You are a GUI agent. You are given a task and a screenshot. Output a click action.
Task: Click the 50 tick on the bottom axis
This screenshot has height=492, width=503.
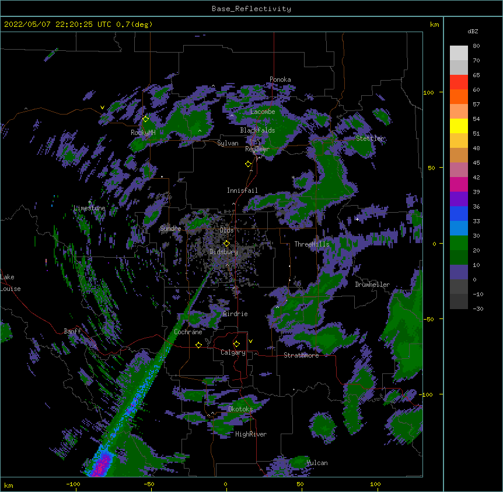pos(301,484)
